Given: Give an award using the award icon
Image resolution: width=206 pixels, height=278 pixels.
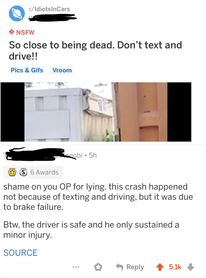Looking at the screenshot, I should (x=98, y=267).
